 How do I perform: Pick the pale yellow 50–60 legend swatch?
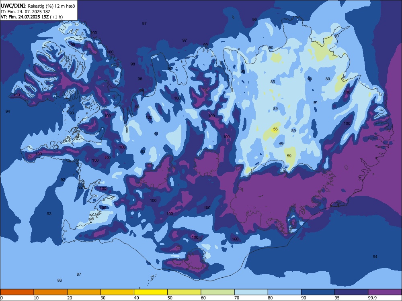(185, 292)
